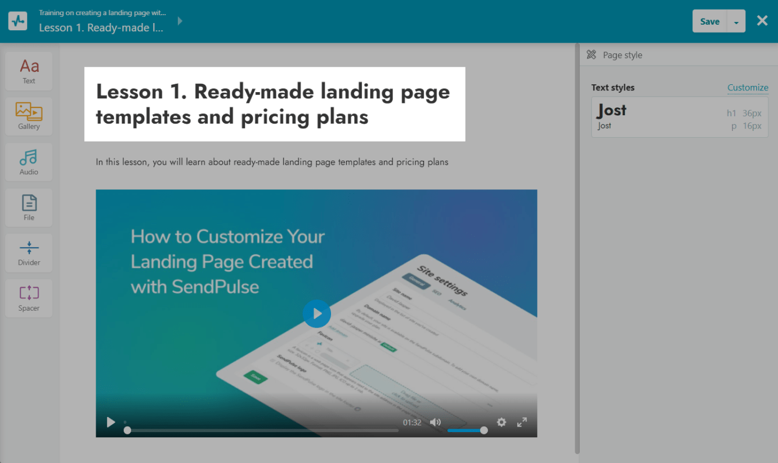Seek on the video progress bar
This screenshot has height=463, width=778.
pos(261,430)
